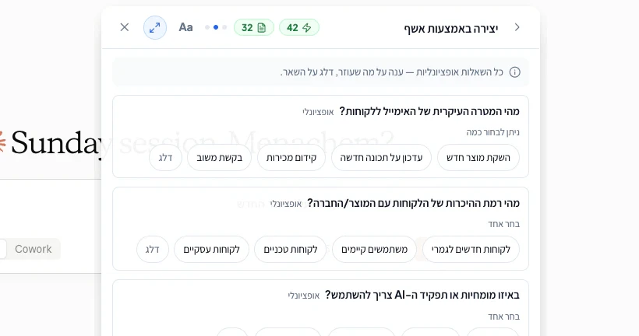639x336 pixels.
Task: Close the panel with the X icon
Action: pos(125,27)
